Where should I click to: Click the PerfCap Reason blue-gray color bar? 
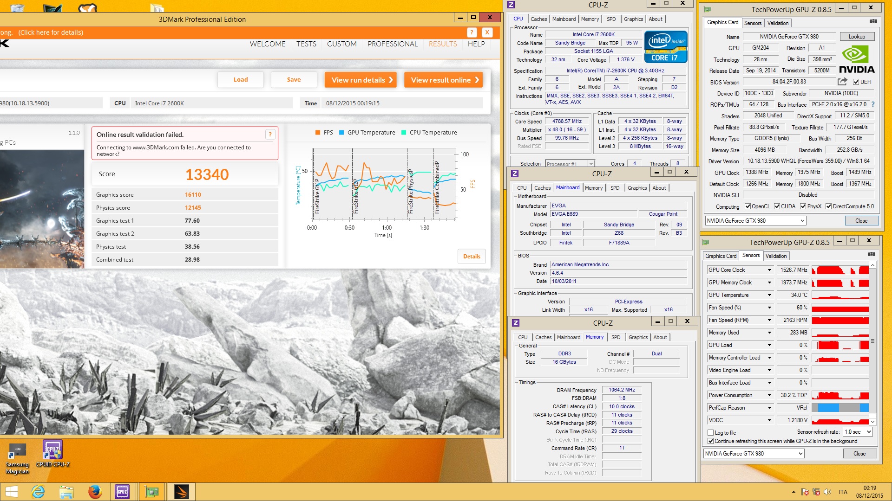click(840, 408)
